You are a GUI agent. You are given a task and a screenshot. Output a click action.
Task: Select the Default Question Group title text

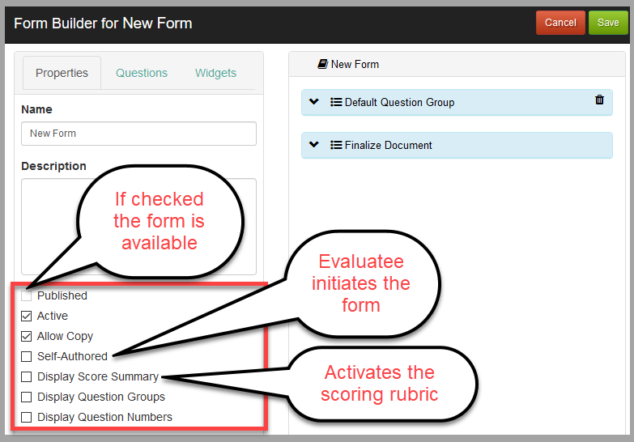point(399,102)
